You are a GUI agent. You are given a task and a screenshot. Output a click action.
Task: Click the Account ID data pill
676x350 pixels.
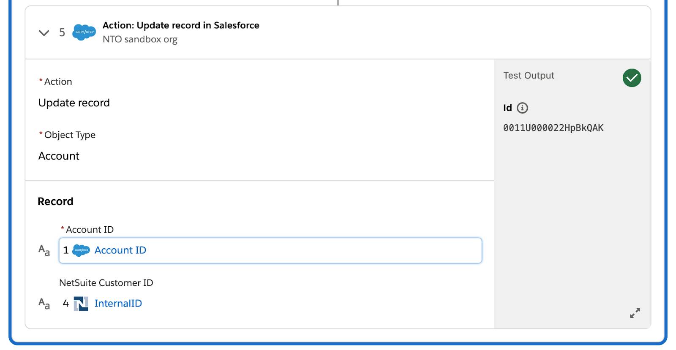click(x=120, y=250)
